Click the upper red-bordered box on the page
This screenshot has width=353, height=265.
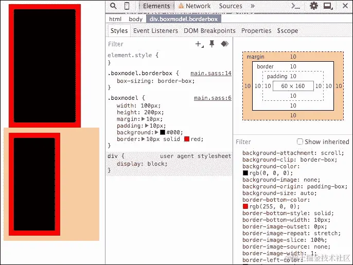45,66
